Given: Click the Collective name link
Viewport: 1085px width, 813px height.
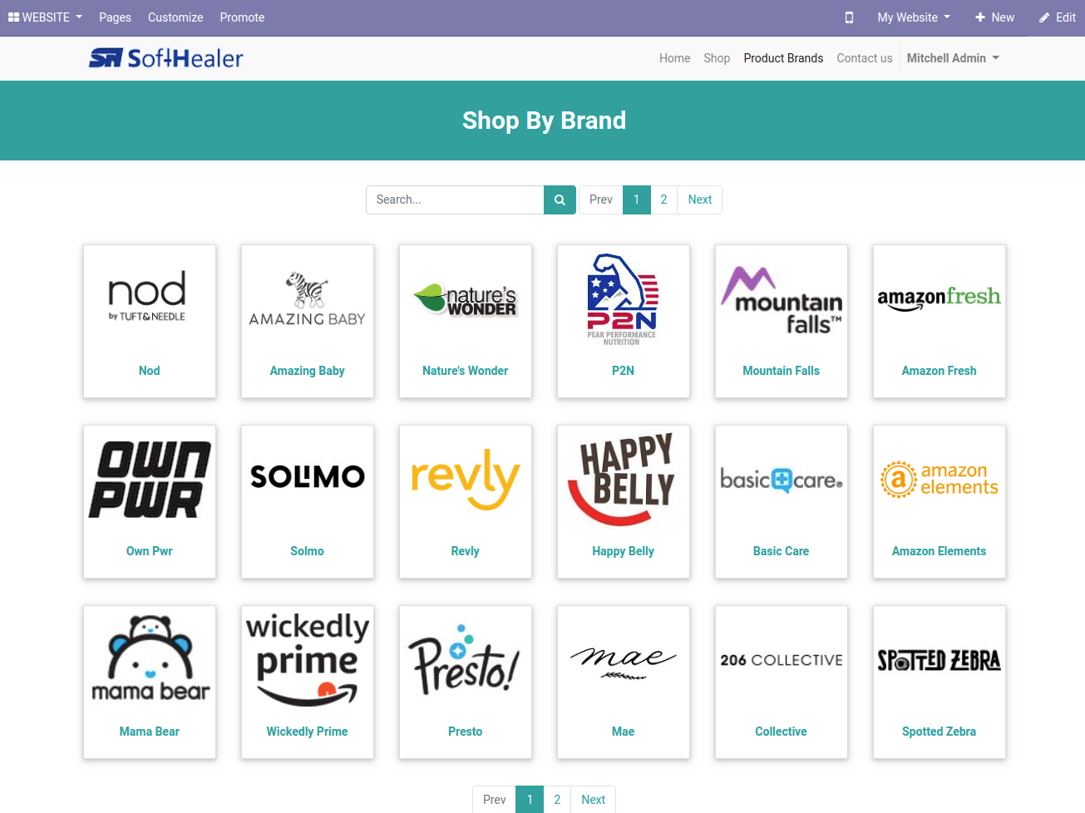Looking at the screenshot, I should pos(782,732).
